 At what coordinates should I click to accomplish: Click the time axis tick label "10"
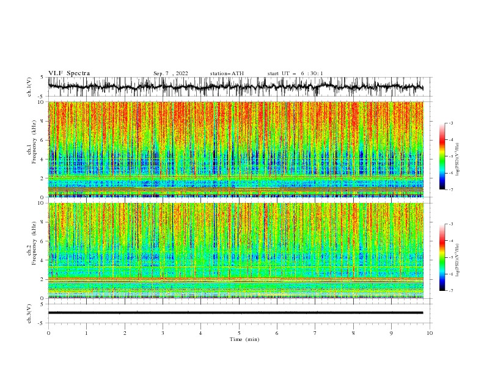[430, 333]
